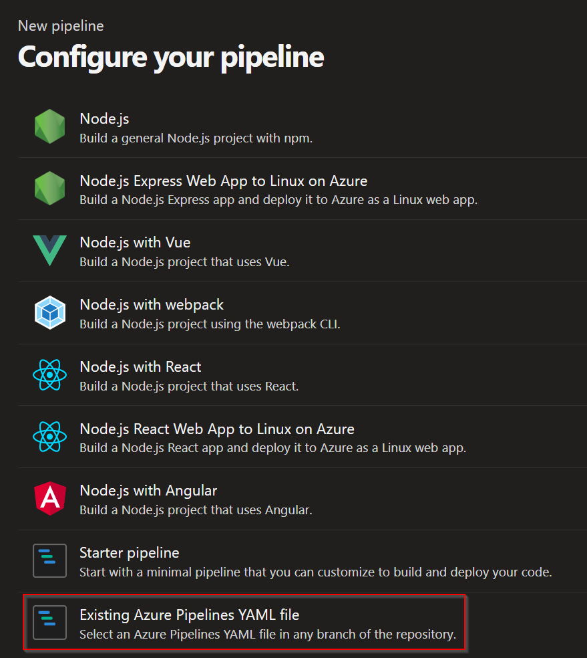Click the Node.js template icon
This screenshot has height=658, width=587.
[x=49, y=127]
